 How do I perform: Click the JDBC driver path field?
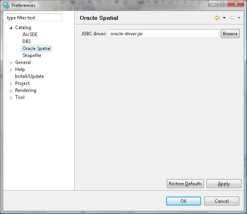tap(163, 34)
